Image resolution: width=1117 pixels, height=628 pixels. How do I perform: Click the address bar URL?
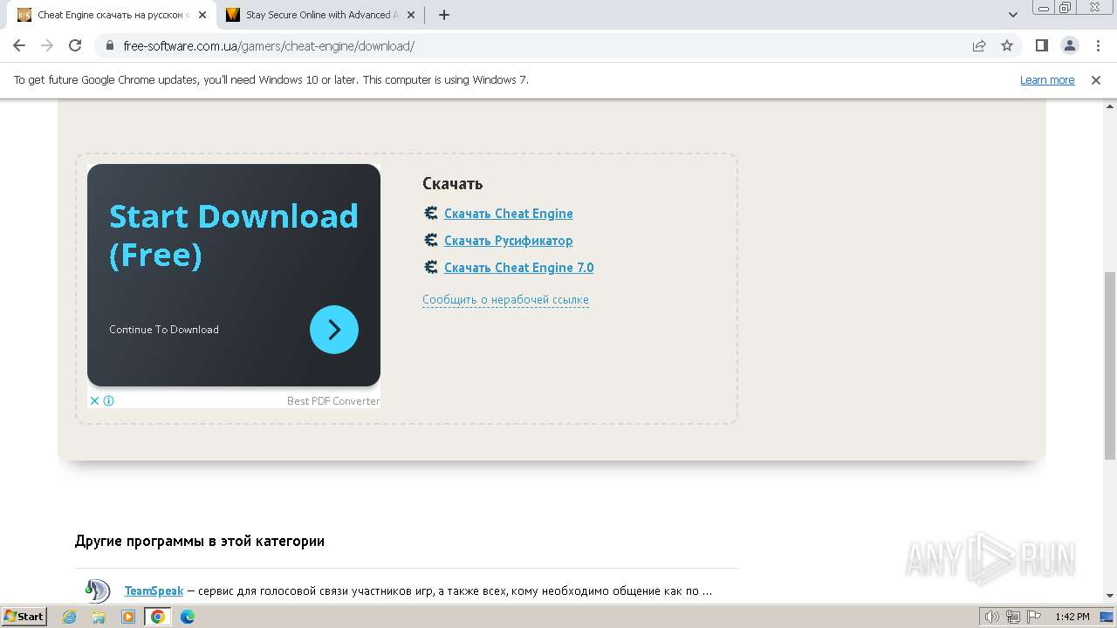pyautogui.click(x=269, y=45)
